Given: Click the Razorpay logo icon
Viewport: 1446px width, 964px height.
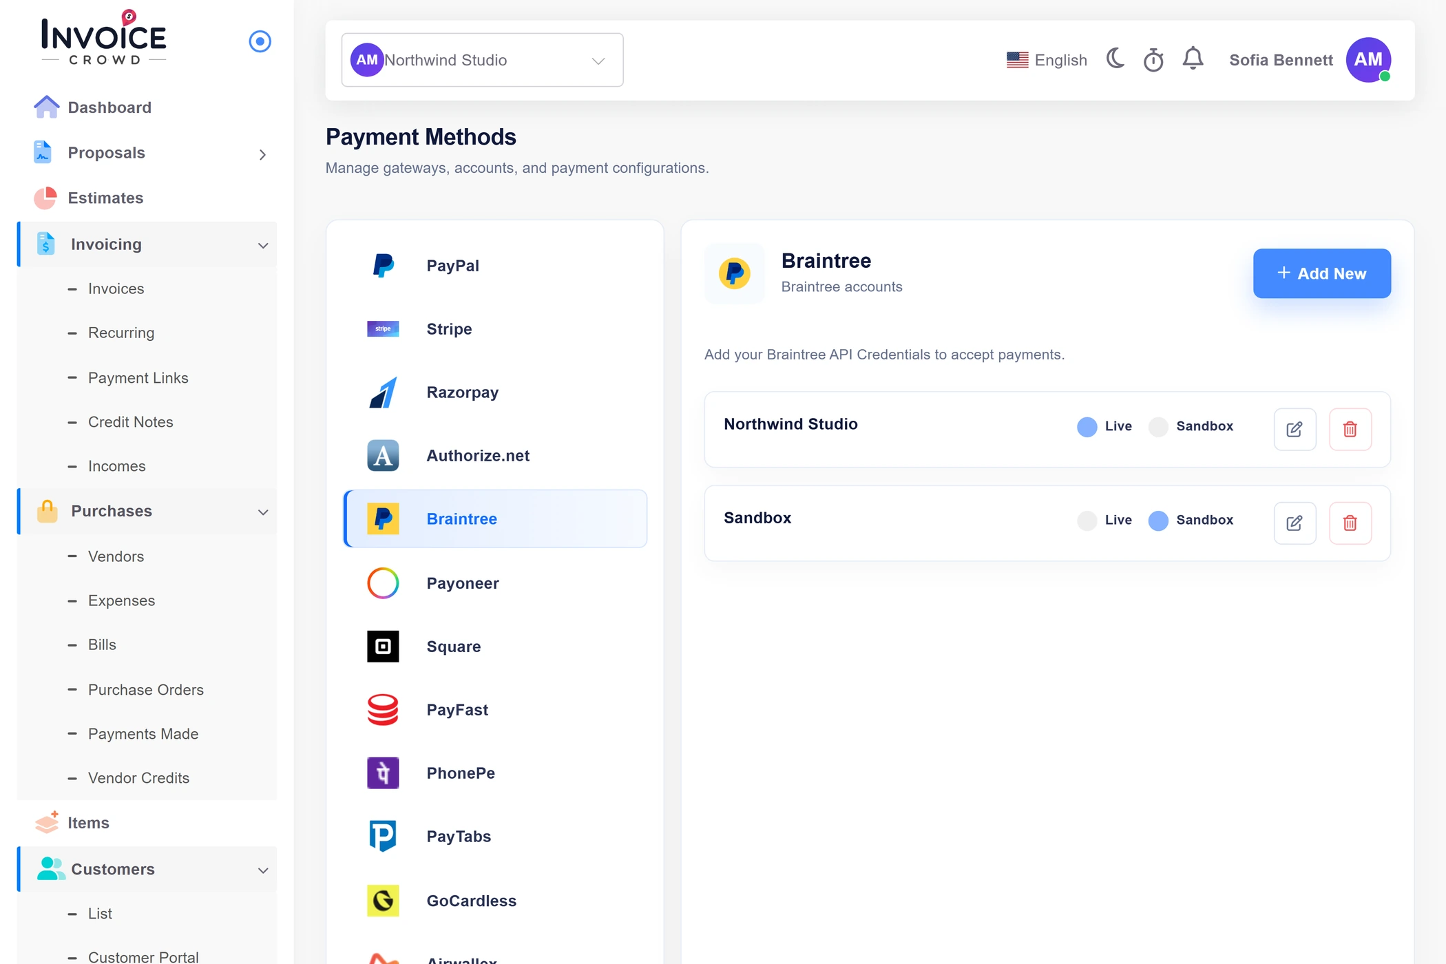Looking at the screenshot, I should 383,392.
